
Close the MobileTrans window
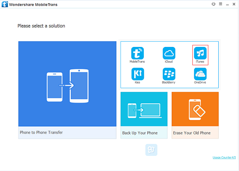click(x=234, y=4)
